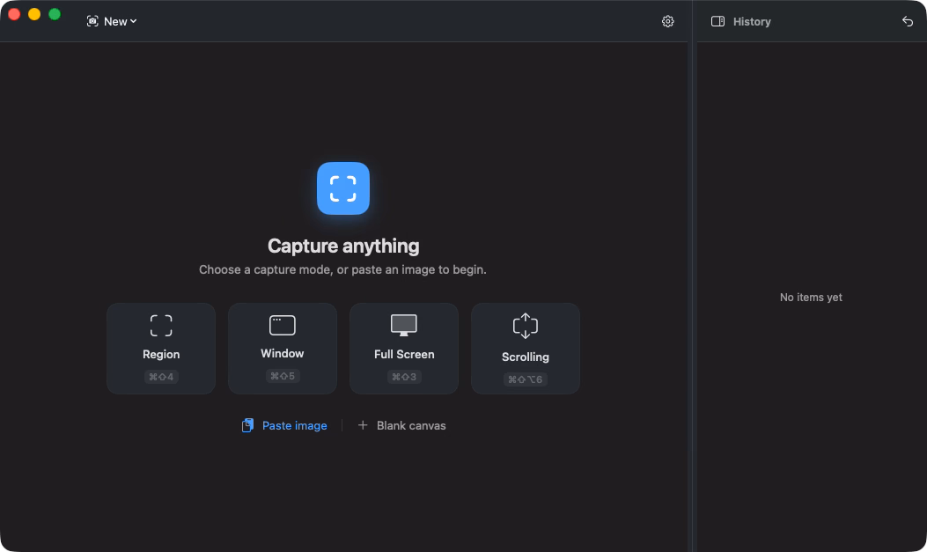Click the plus icon beside Blank canvas

pos(363,425)
